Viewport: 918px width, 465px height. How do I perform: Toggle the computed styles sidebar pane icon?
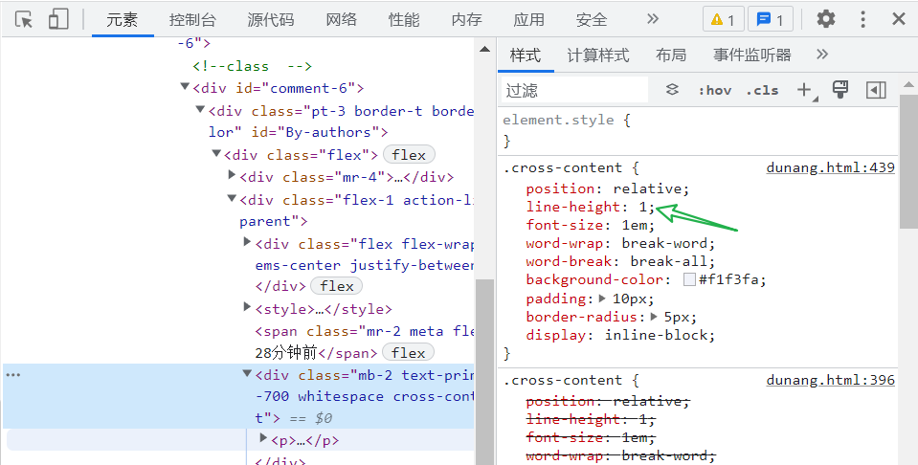876,90
